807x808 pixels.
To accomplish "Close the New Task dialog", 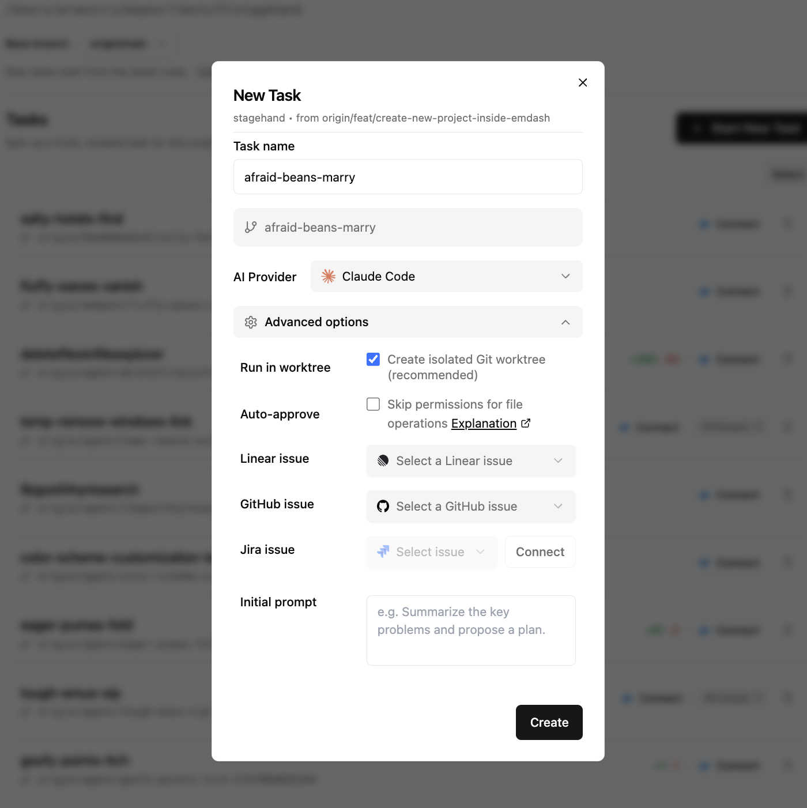I will click(x=583, y=82).
